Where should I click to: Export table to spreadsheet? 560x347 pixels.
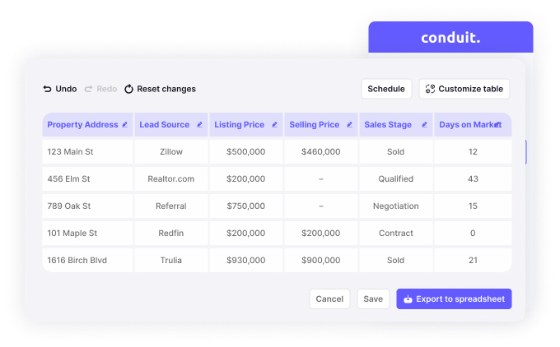coord(454,299)
